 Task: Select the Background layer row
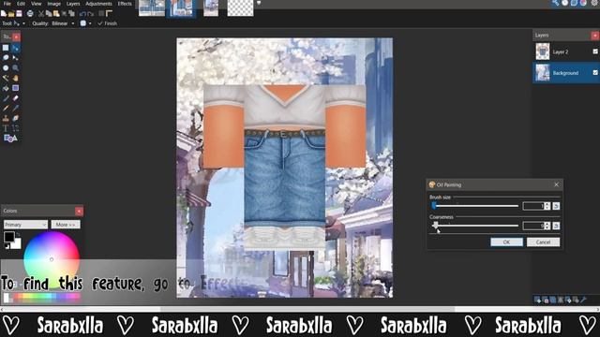(x=566, y=73)
